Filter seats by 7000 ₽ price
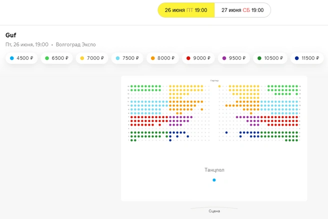This screenshot has height=219, width=328. tap(92, 58)
